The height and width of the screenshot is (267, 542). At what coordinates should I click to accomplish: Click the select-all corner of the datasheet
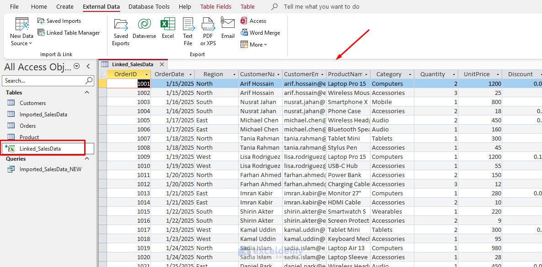[x=102, y=74]
